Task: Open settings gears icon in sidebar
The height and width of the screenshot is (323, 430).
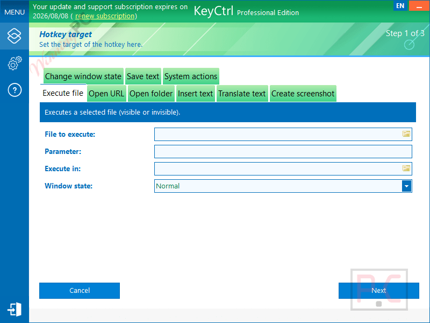Action: [15, 63]
